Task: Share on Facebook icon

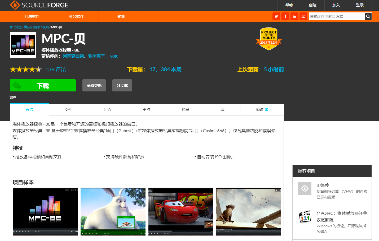Action: tap(285, 16)
